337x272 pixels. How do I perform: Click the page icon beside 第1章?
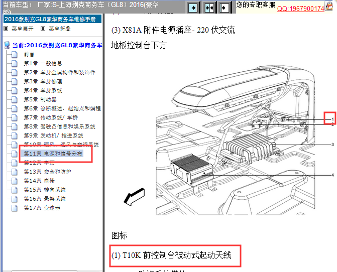(15, 64)
